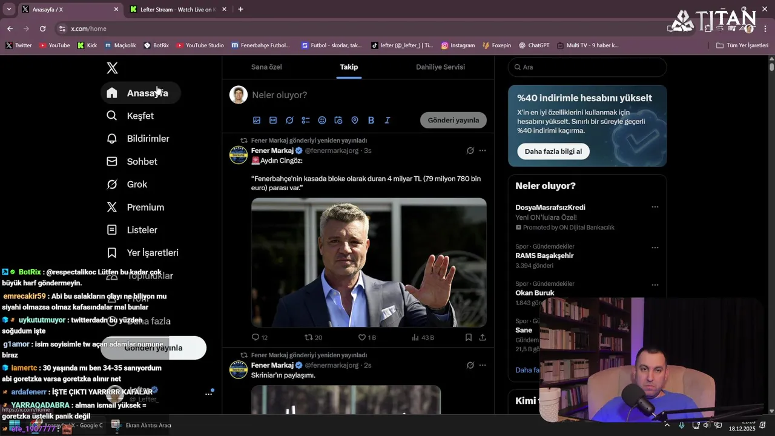Open Premium page in sidebar

pyautogui.click(x=136, y=207)
